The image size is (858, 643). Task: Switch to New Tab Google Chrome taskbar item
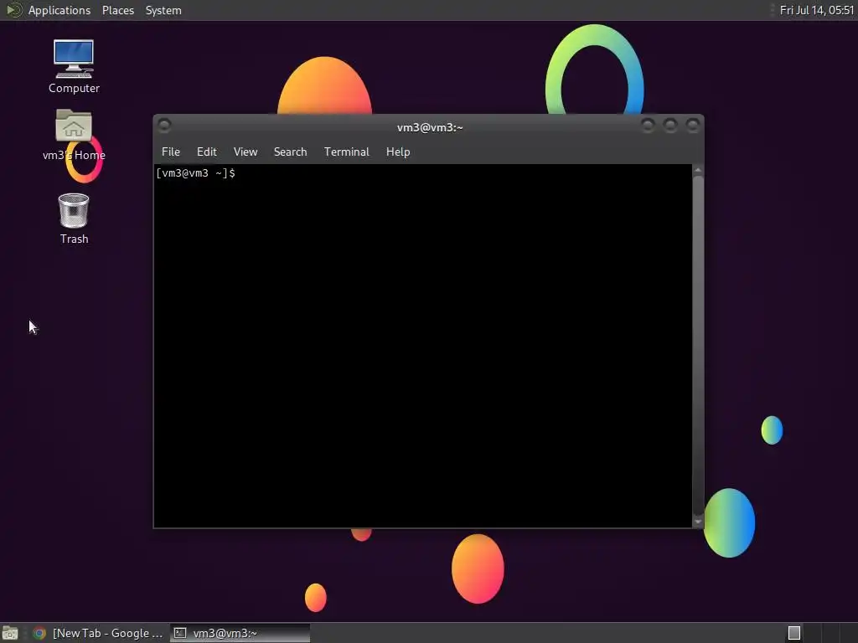coord(99,633)
